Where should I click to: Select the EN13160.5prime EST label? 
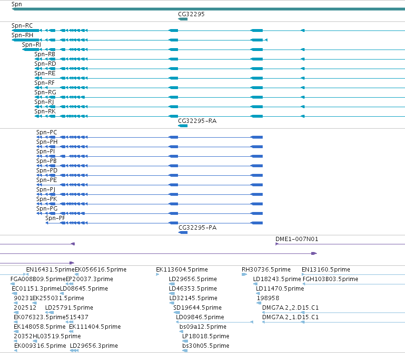coord(326,270)
